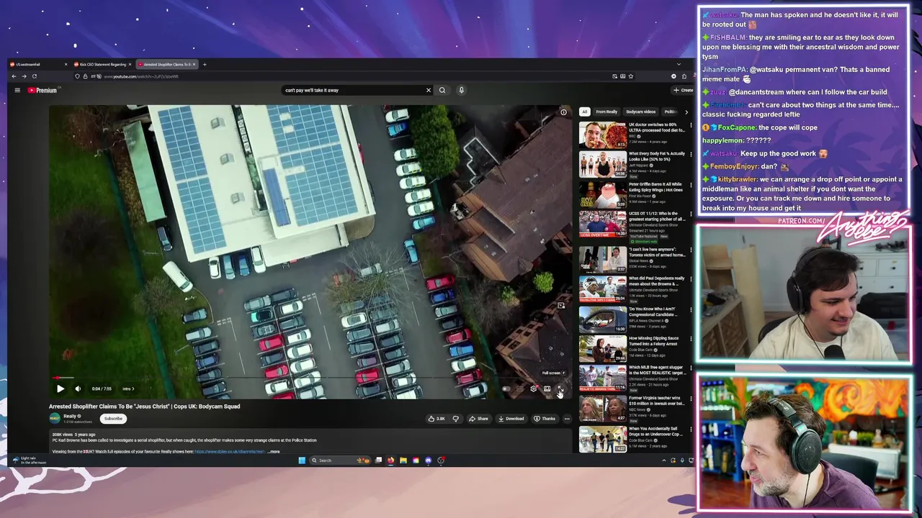Show hidden tray icons chevron
The image size is (922, 518).
664,460
